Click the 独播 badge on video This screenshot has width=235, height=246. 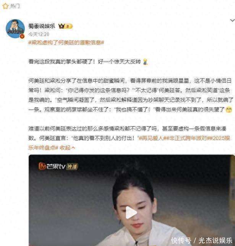click(72, 167)
